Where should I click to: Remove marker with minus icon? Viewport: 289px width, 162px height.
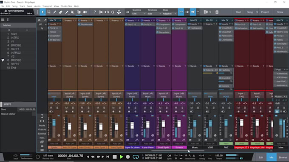coord(27,30)
